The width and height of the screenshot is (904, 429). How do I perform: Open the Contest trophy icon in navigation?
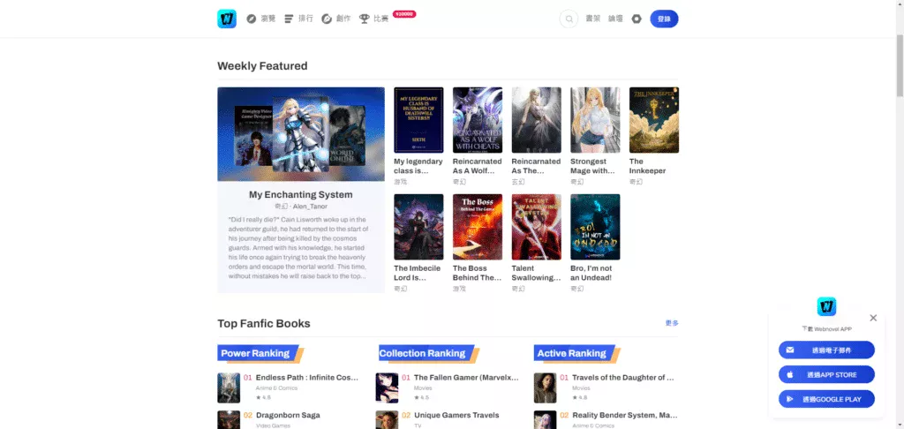coord(365,19)
